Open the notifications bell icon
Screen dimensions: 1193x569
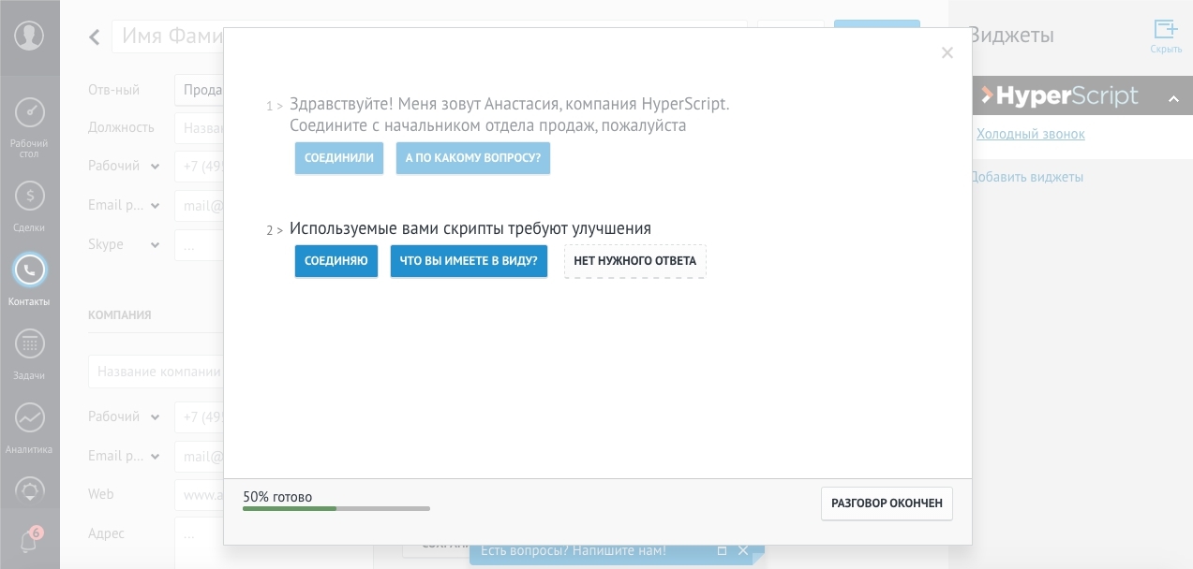pos(29,541)
